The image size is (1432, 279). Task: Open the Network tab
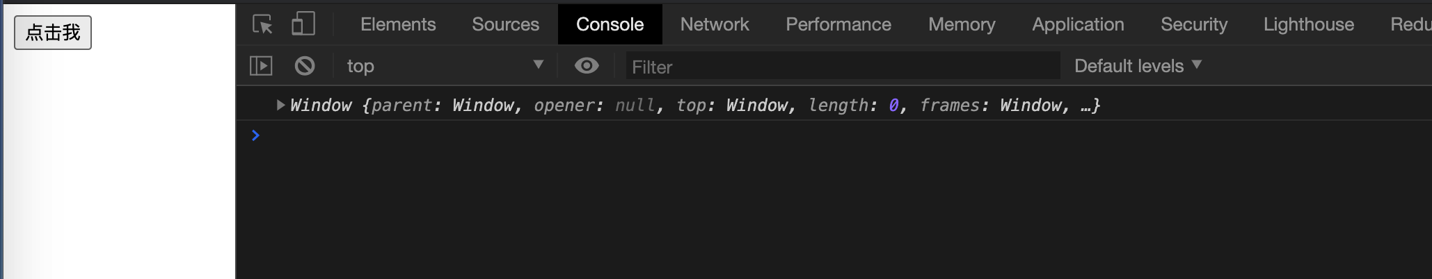pos(715,24)
